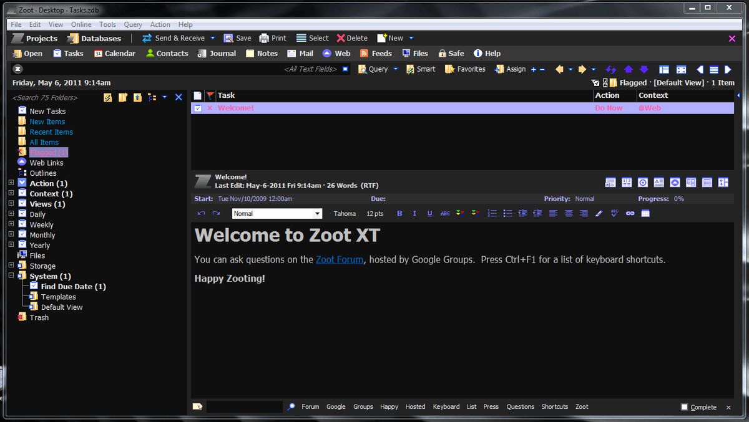Collapse the System folder tree
The image size is (749, 422).
tap(10, 276)
